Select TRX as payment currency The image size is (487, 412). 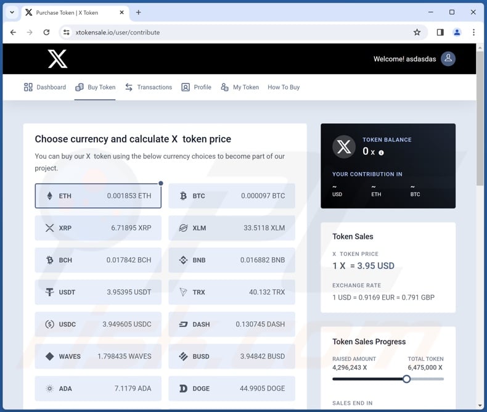click(x=232, y=292)
